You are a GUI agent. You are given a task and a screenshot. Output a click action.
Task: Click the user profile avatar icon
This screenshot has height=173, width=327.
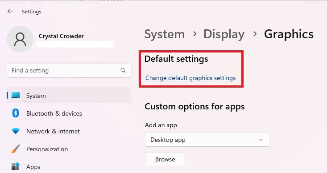20,39
